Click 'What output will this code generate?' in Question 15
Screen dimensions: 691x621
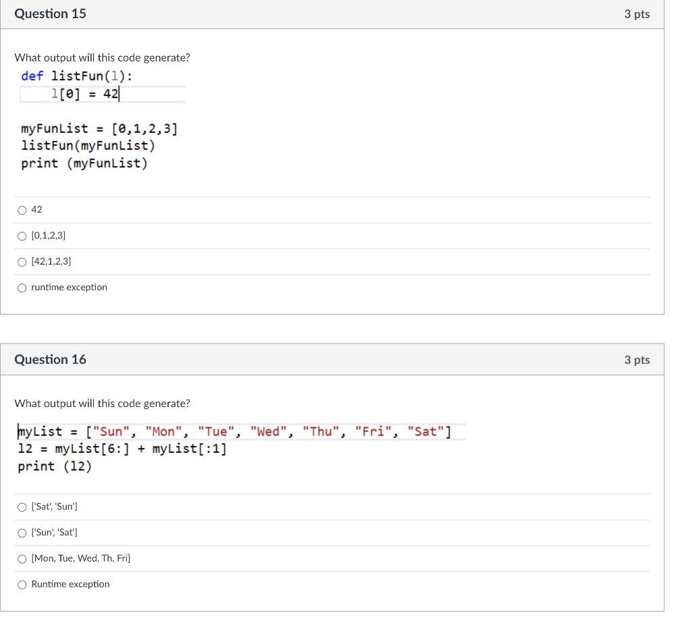click(102, 57)
